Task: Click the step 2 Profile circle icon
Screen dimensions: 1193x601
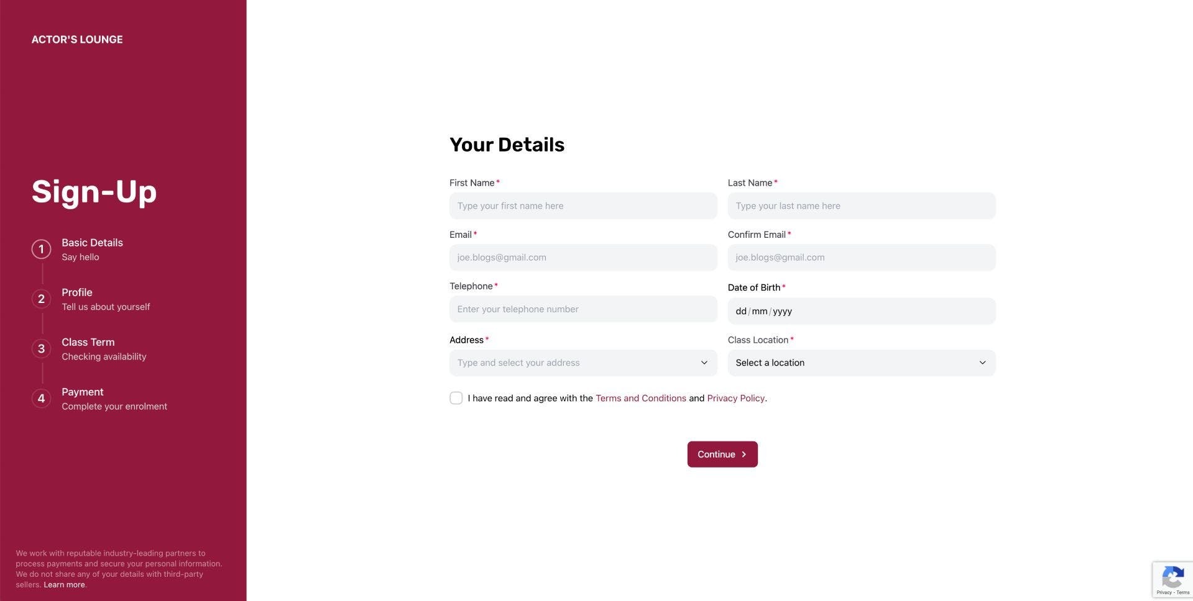Action: point(42,299)
